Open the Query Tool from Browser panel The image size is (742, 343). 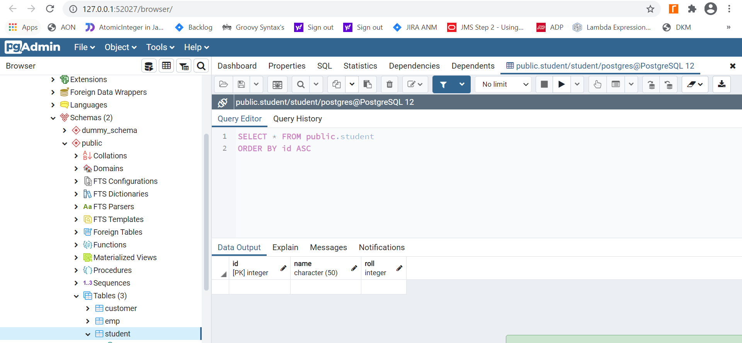pyautogui.click(x=149, y=66)
